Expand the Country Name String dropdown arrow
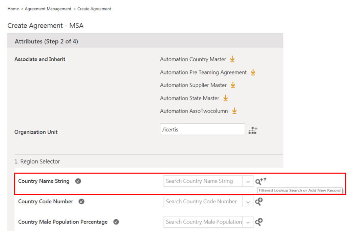Viewport: 353px width, 237px height. [x=248, y=181]
